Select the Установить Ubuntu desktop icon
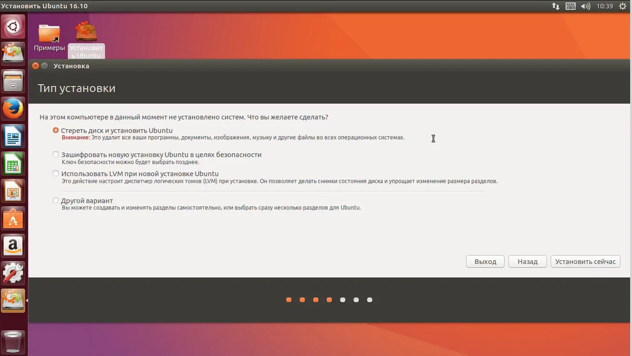Viewport: 632px width, 356px height. click(86, 40)
